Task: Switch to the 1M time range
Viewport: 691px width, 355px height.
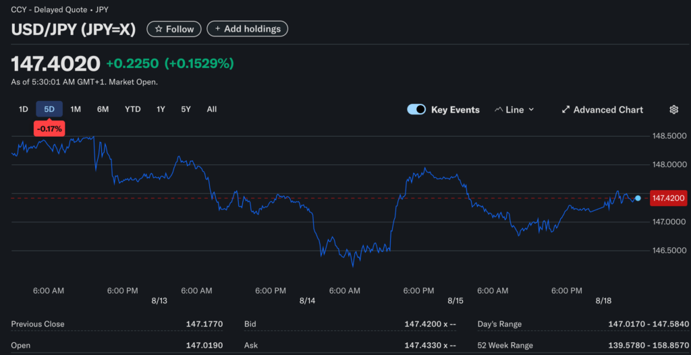Action: [76, 109]
